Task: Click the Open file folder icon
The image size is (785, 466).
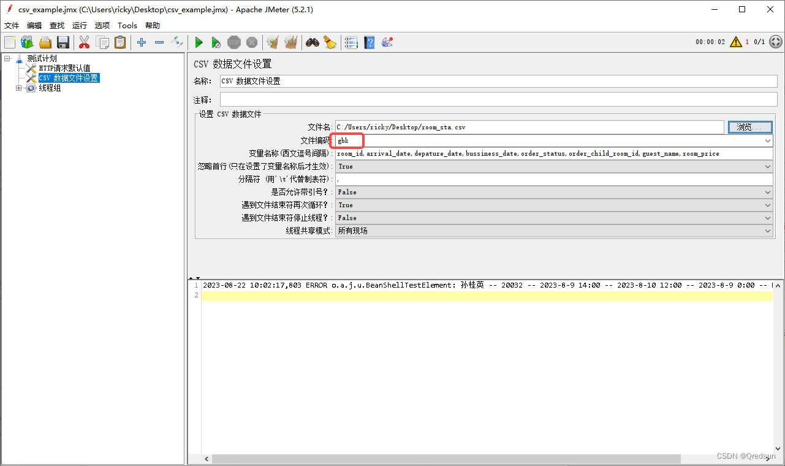Action: pos(45,42)
